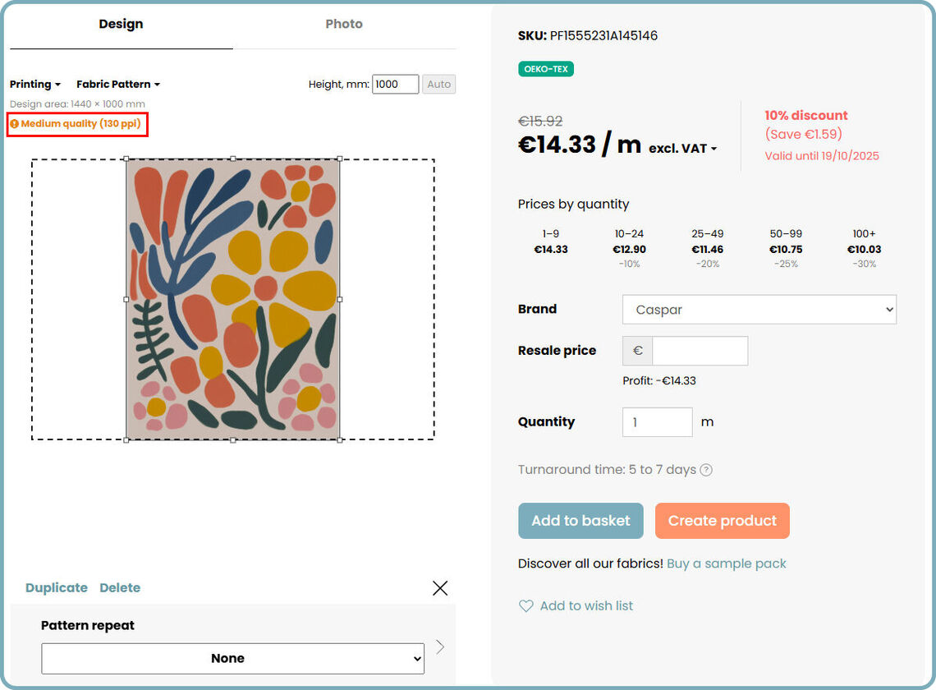Click the right chevron beside Pattern repeat
Image resolution: width=936 pixels, height=690 pixels.
pyautogui.click(x=440, y=647)
